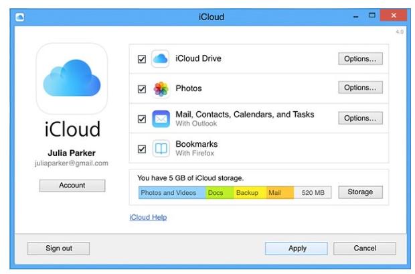The height and width of the screenshot is (274, 415).
Task: Open Options for Photos
Action: pyautogui.click(x=360, y=88)
